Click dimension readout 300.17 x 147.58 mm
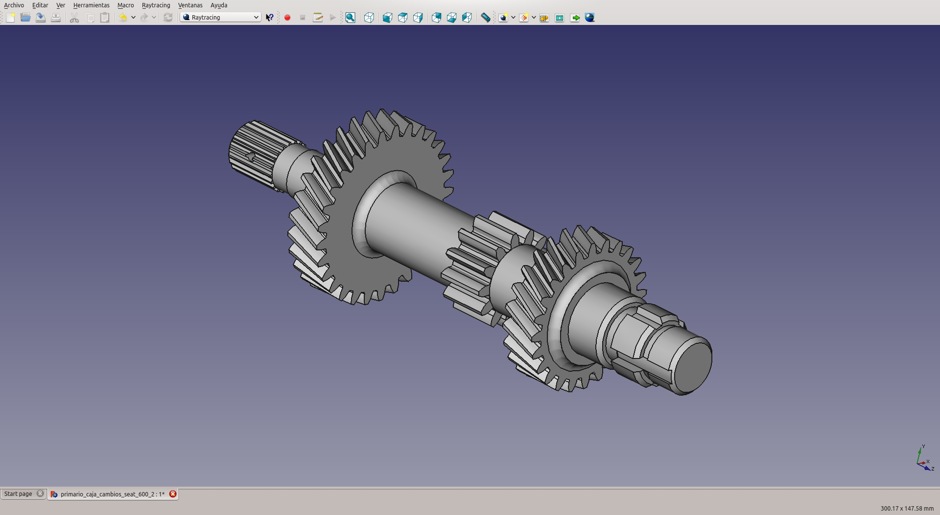Screen dimensions: 940x515 pyautogui.click(x=907, y=508)
